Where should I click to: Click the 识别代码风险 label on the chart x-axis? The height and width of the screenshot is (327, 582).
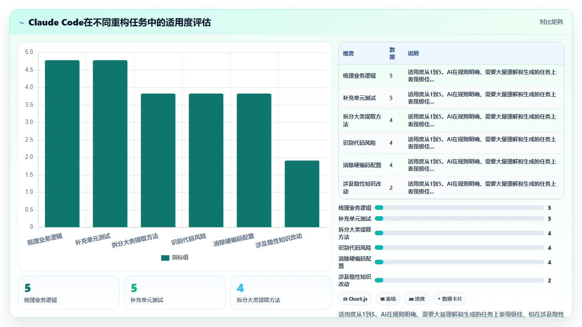189,239
